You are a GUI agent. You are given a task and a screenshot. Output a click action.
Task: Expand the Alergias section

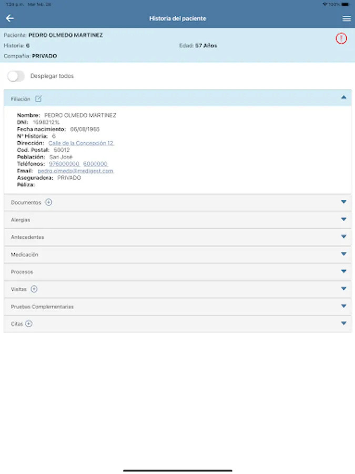[343, 219]
